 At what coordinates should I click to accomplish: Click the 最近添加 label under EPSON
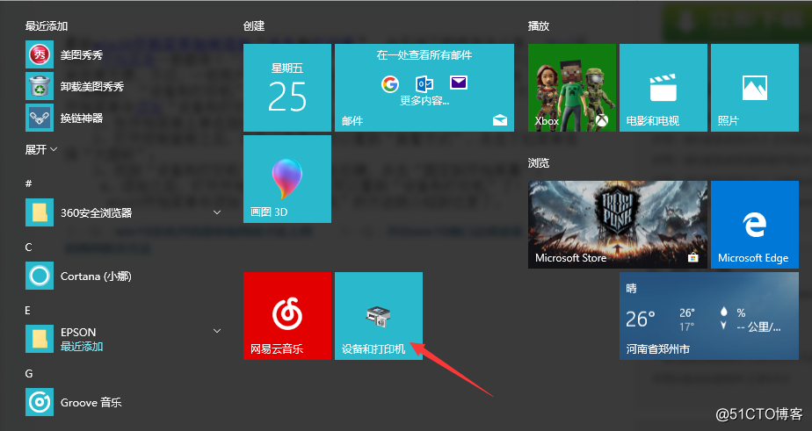(x=82, y=347)
